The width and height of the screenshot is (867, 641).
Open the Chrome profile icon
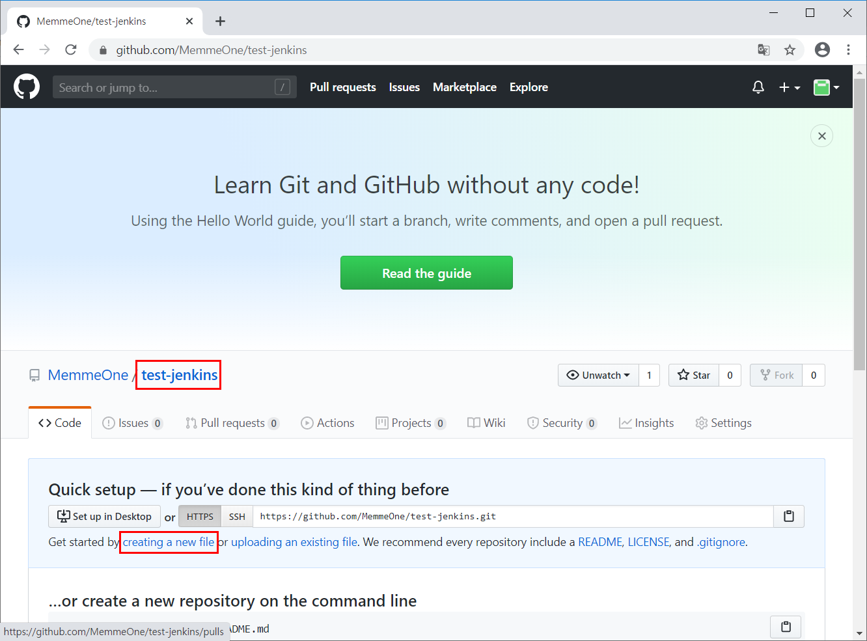pyautogui.click(x=823, y=50)
